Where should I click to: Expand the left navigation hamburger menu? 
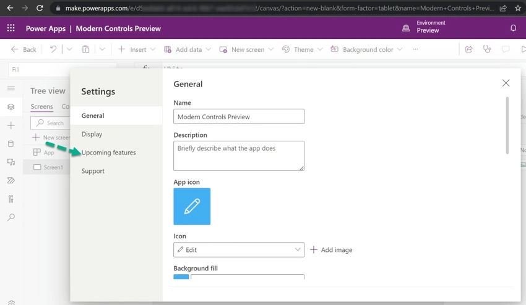(x=11, y=88)
